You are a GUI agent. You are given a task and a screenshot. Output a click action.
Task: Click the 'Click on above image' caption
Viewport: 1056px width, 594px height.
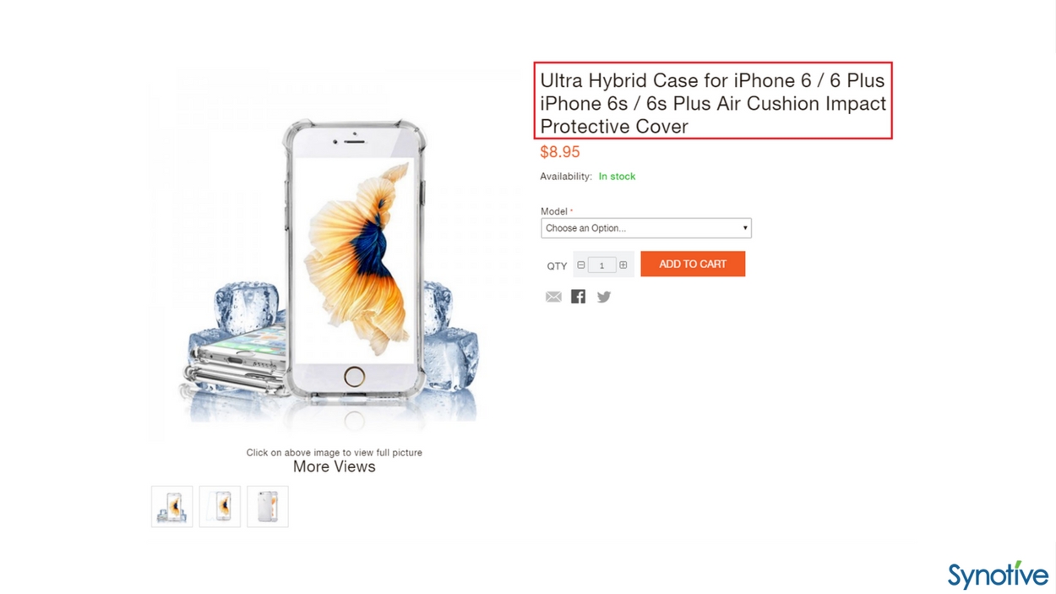(x=334, y=453)
